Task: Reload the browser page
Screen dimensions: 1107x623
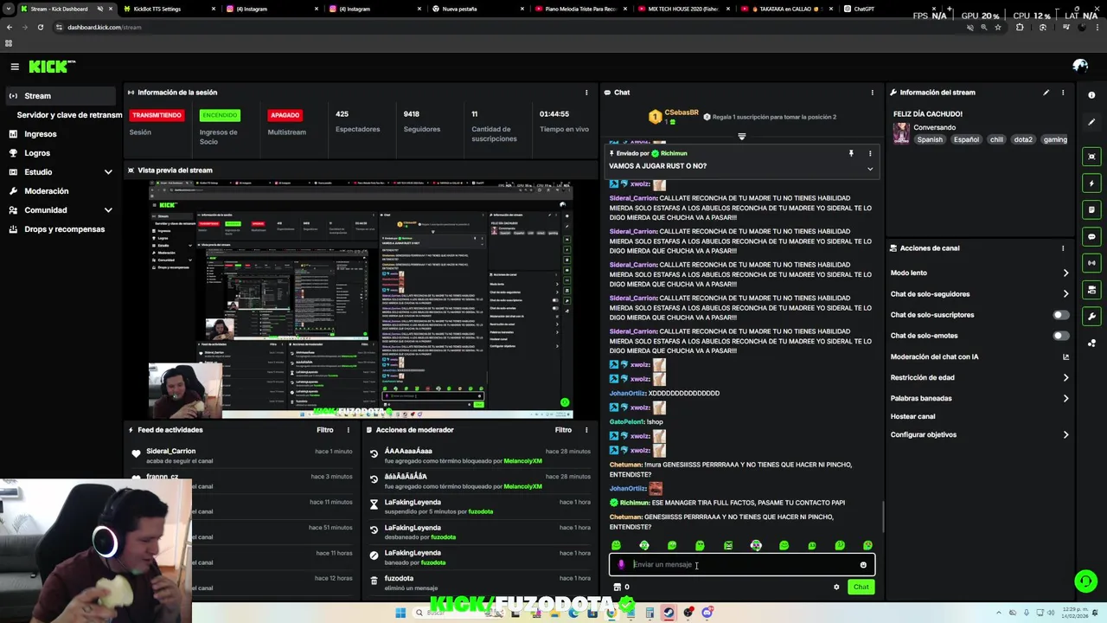Action: (40, 27)
